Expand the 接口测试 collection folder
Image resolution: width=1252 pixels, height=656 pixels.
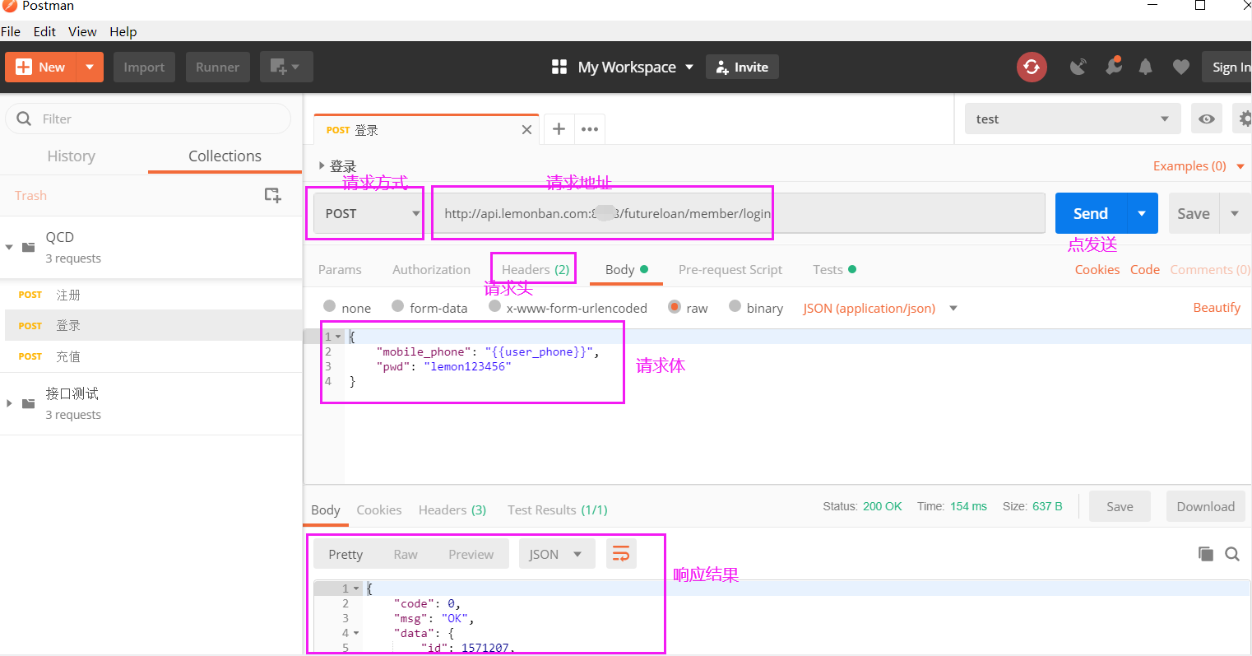pos(10,403)
